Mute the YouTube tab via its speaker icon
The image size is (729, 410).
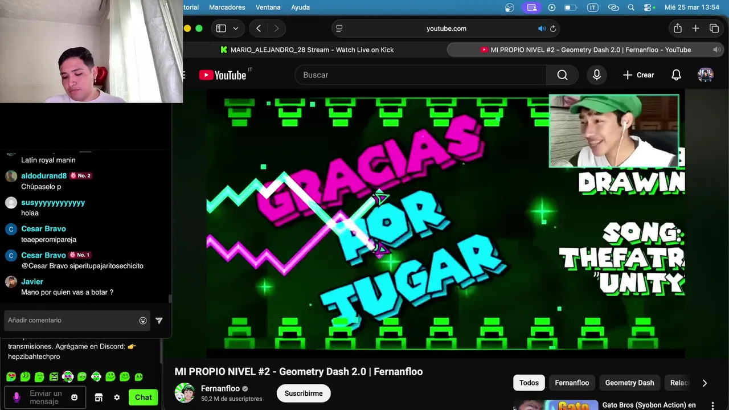[x=716, y=50]
